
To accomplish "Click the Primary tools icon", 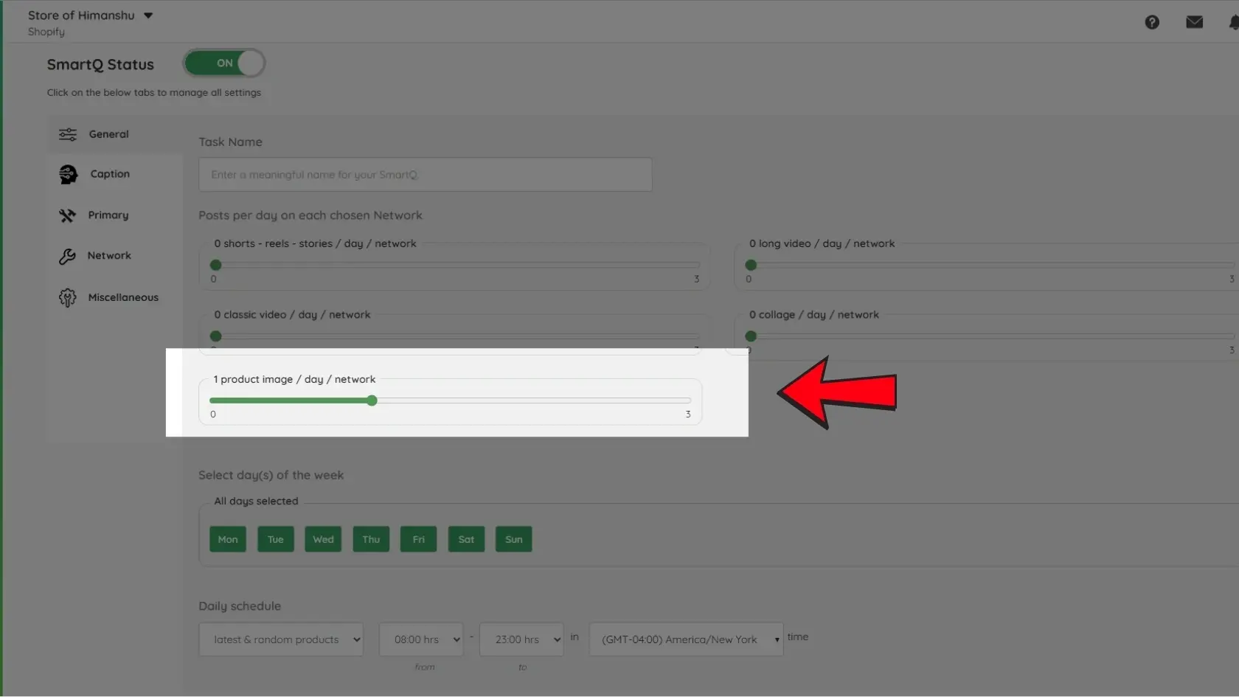I will pyautogui.click(x=67, y=215).
